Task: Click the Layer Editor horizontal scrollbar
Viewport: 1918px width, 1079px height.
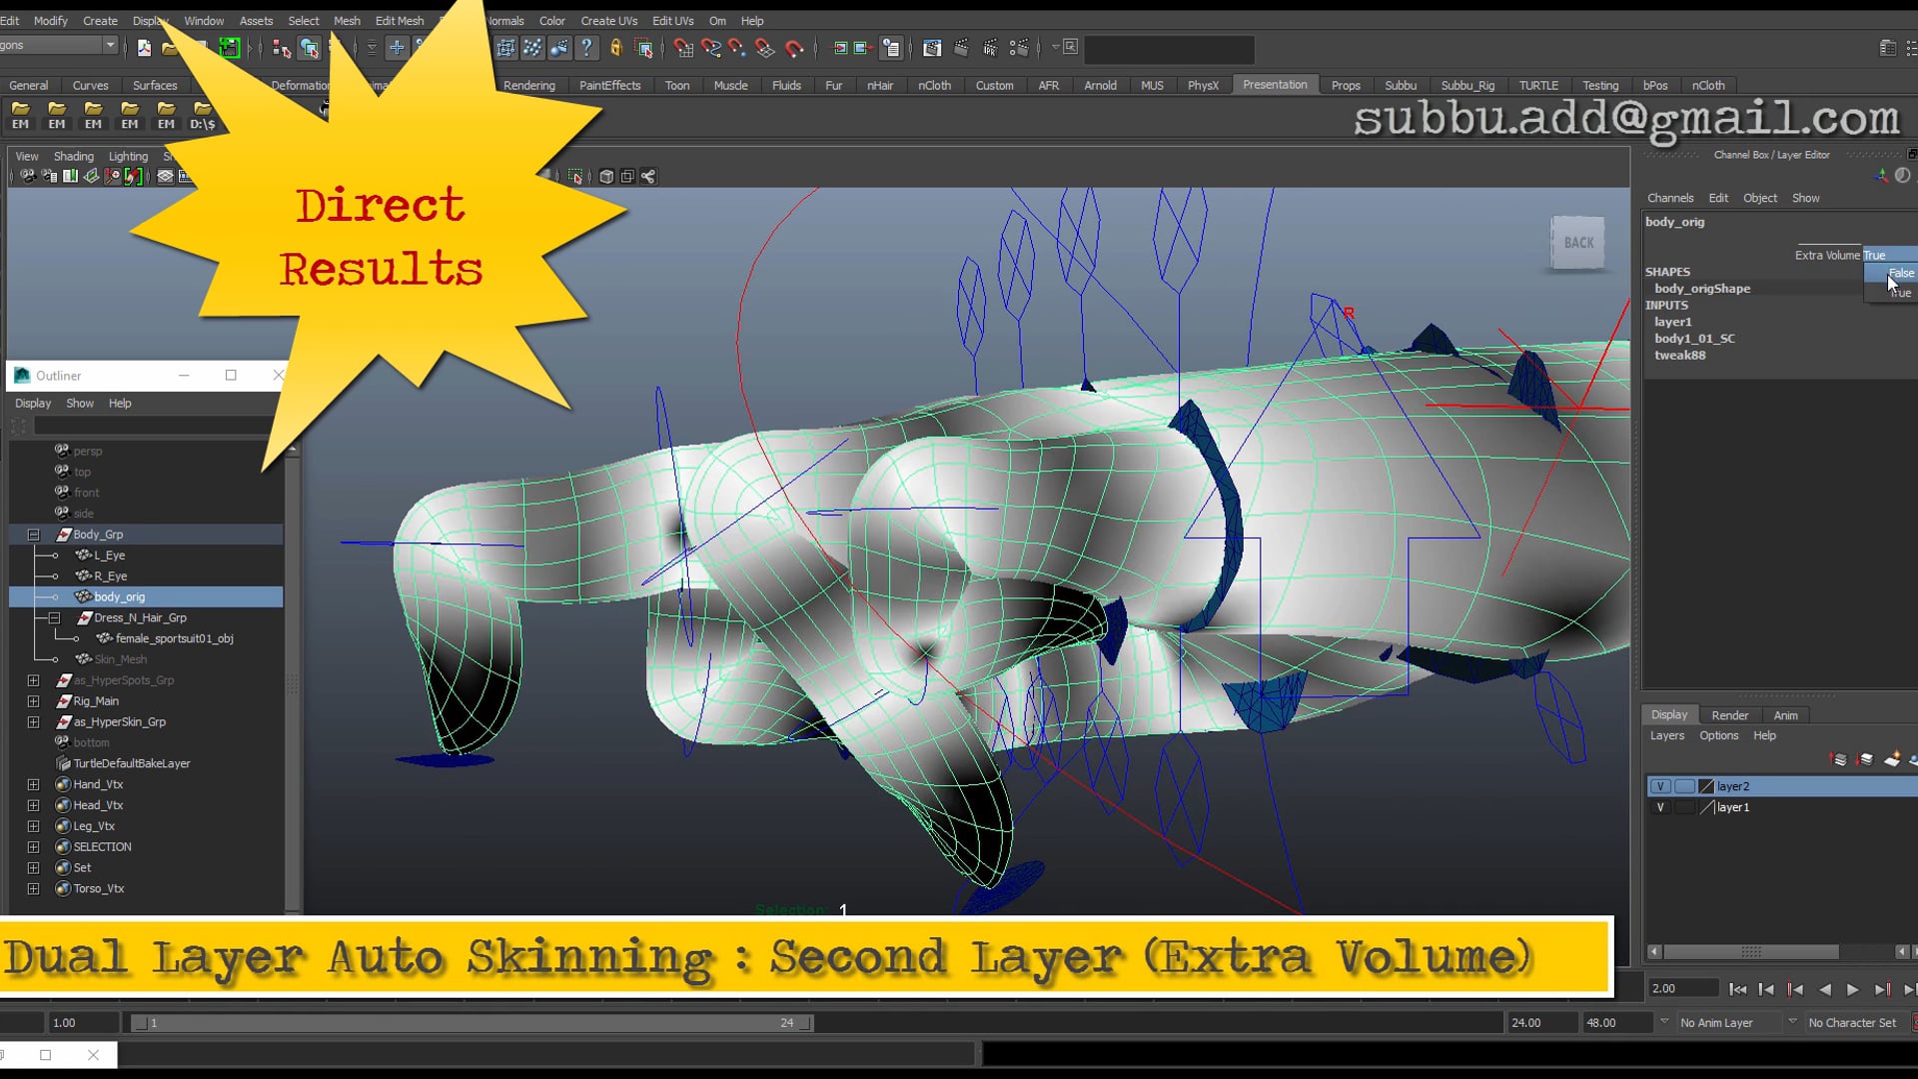Action: point(1750,952)
